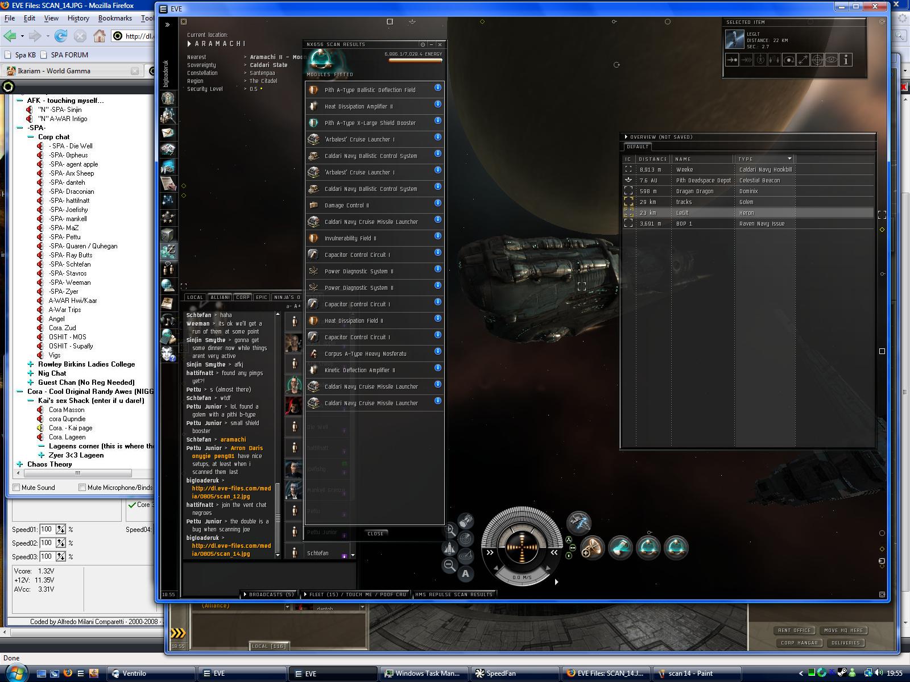Open the scan_14.jpg link in chat

[231, 550]
